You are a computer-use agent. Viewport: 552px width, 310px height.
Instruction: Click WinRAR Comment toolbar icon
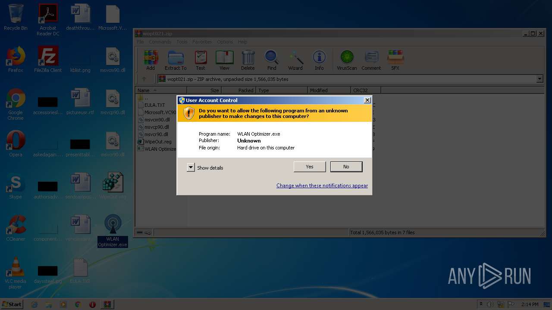click(371, 60)
